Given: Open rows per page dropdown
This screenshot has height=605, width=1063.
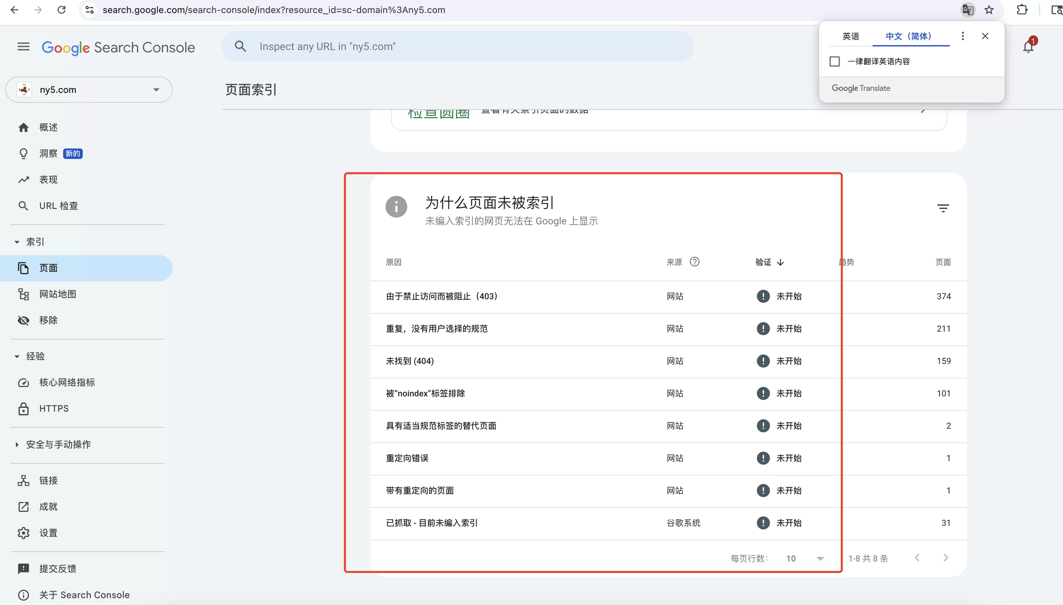Looking at the screenshot, I should pyautogui.click(x=805, y=559).
